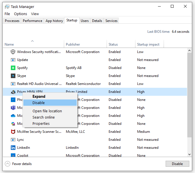Switch to the App history tab

[x=54, y=21]
